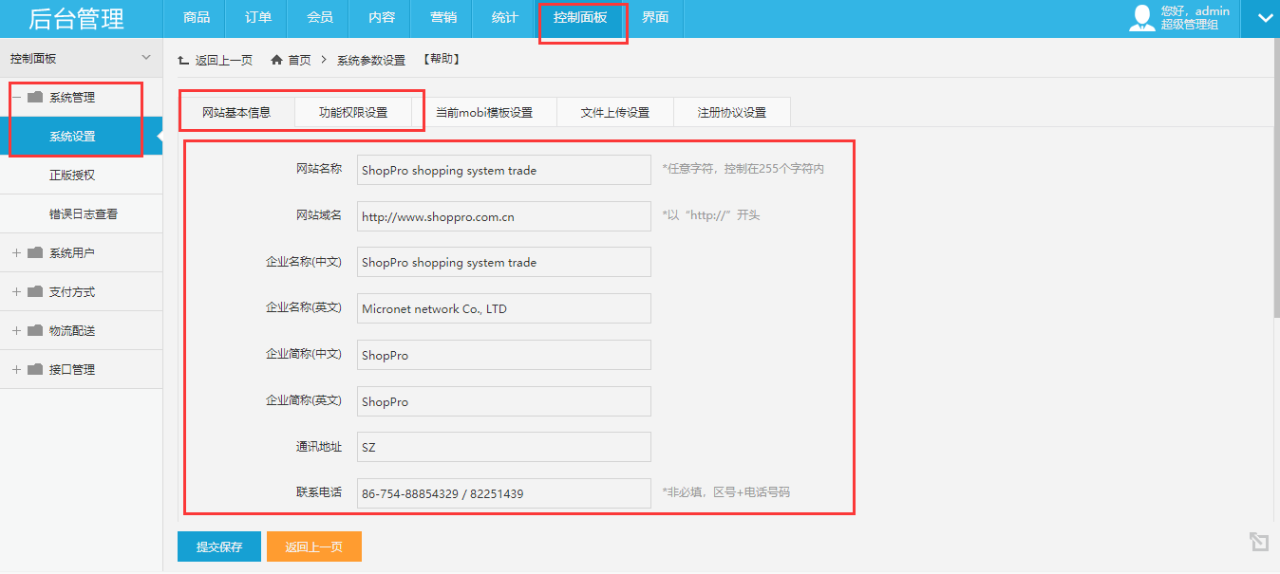
Task: Open the 营销 top menu
Action: pos(443,18)
